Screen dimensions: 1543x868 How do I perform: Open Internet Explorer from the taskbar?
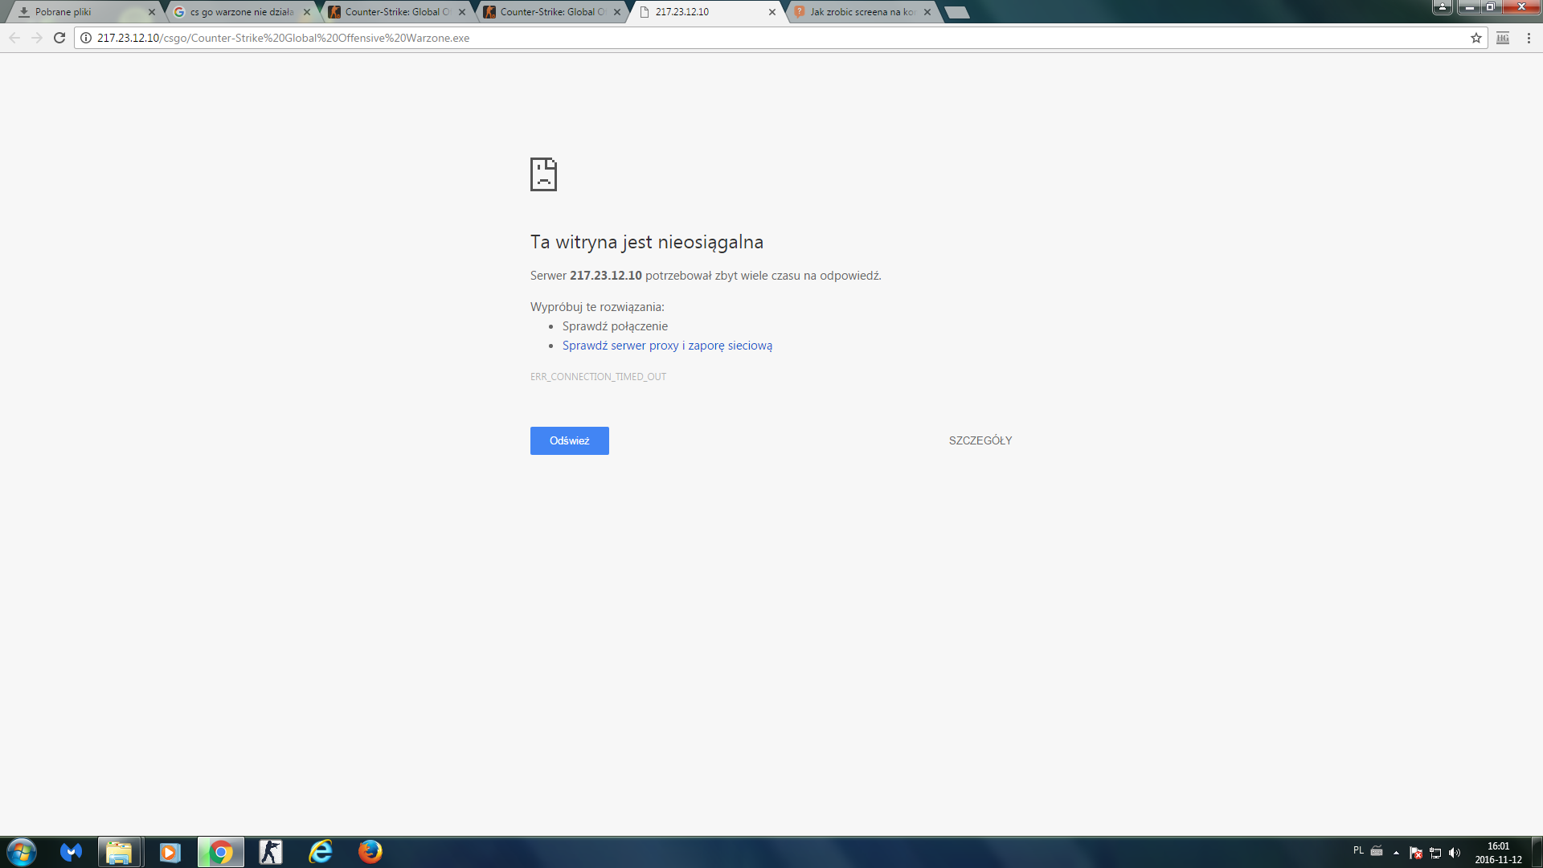321,851
